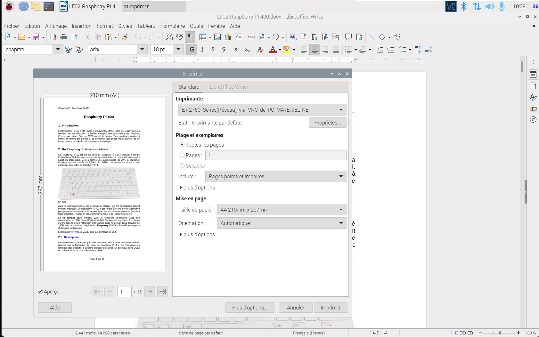Image resolution: width=539 pixels, height=337 pixels.
Task: Click the highlighting color yellow swatch
Action: [287, 49]
